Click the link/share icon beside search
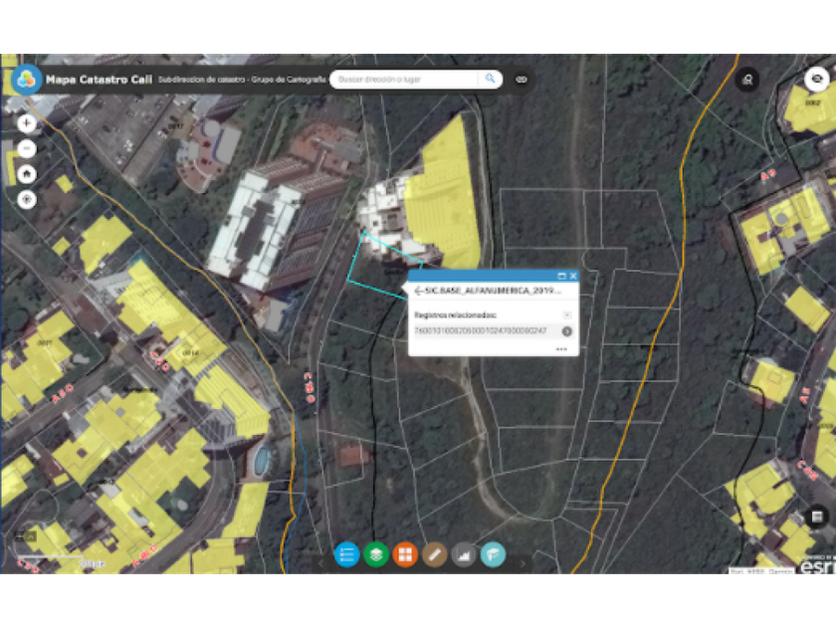Image resolution: width=836 pixels, height=627 pixels. [x=521, y=79]
